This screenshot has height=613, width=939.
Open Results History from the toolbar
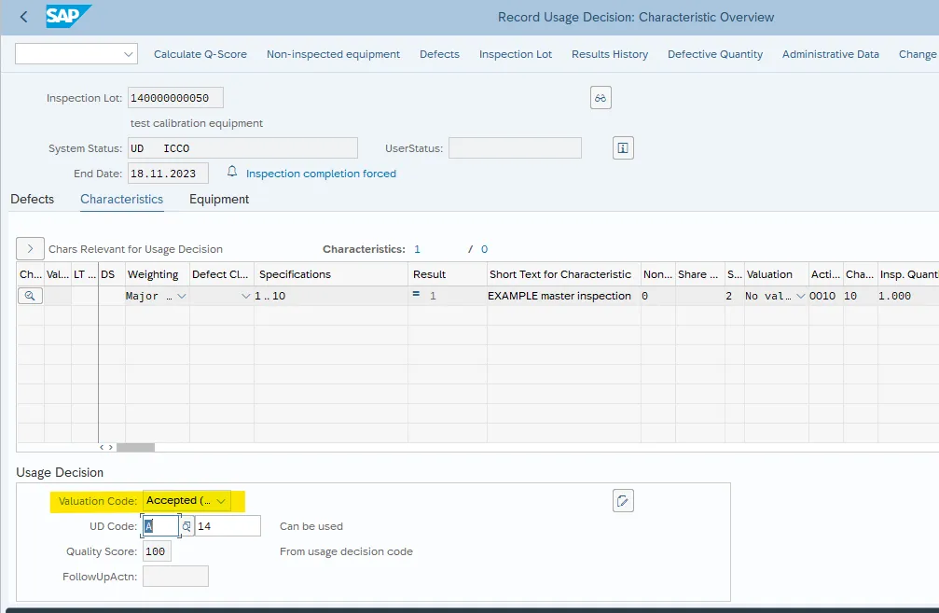(610, 54)
